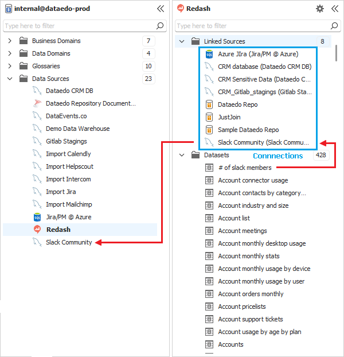Select Import Mailchimp data source
The image size is (344, 357).
69,204
